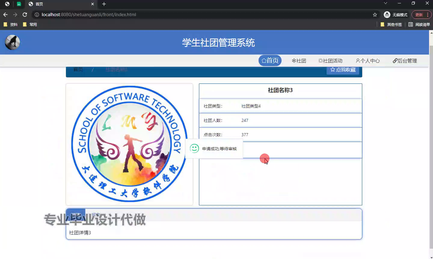The width and height of the screenshot is (433, 259).
Task: Click the 社团人数: label
Action: [213, 121]
